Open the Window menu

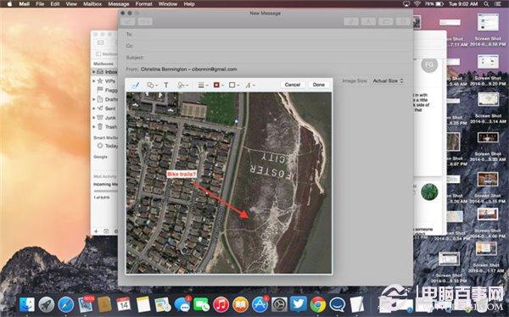[168, 4]
